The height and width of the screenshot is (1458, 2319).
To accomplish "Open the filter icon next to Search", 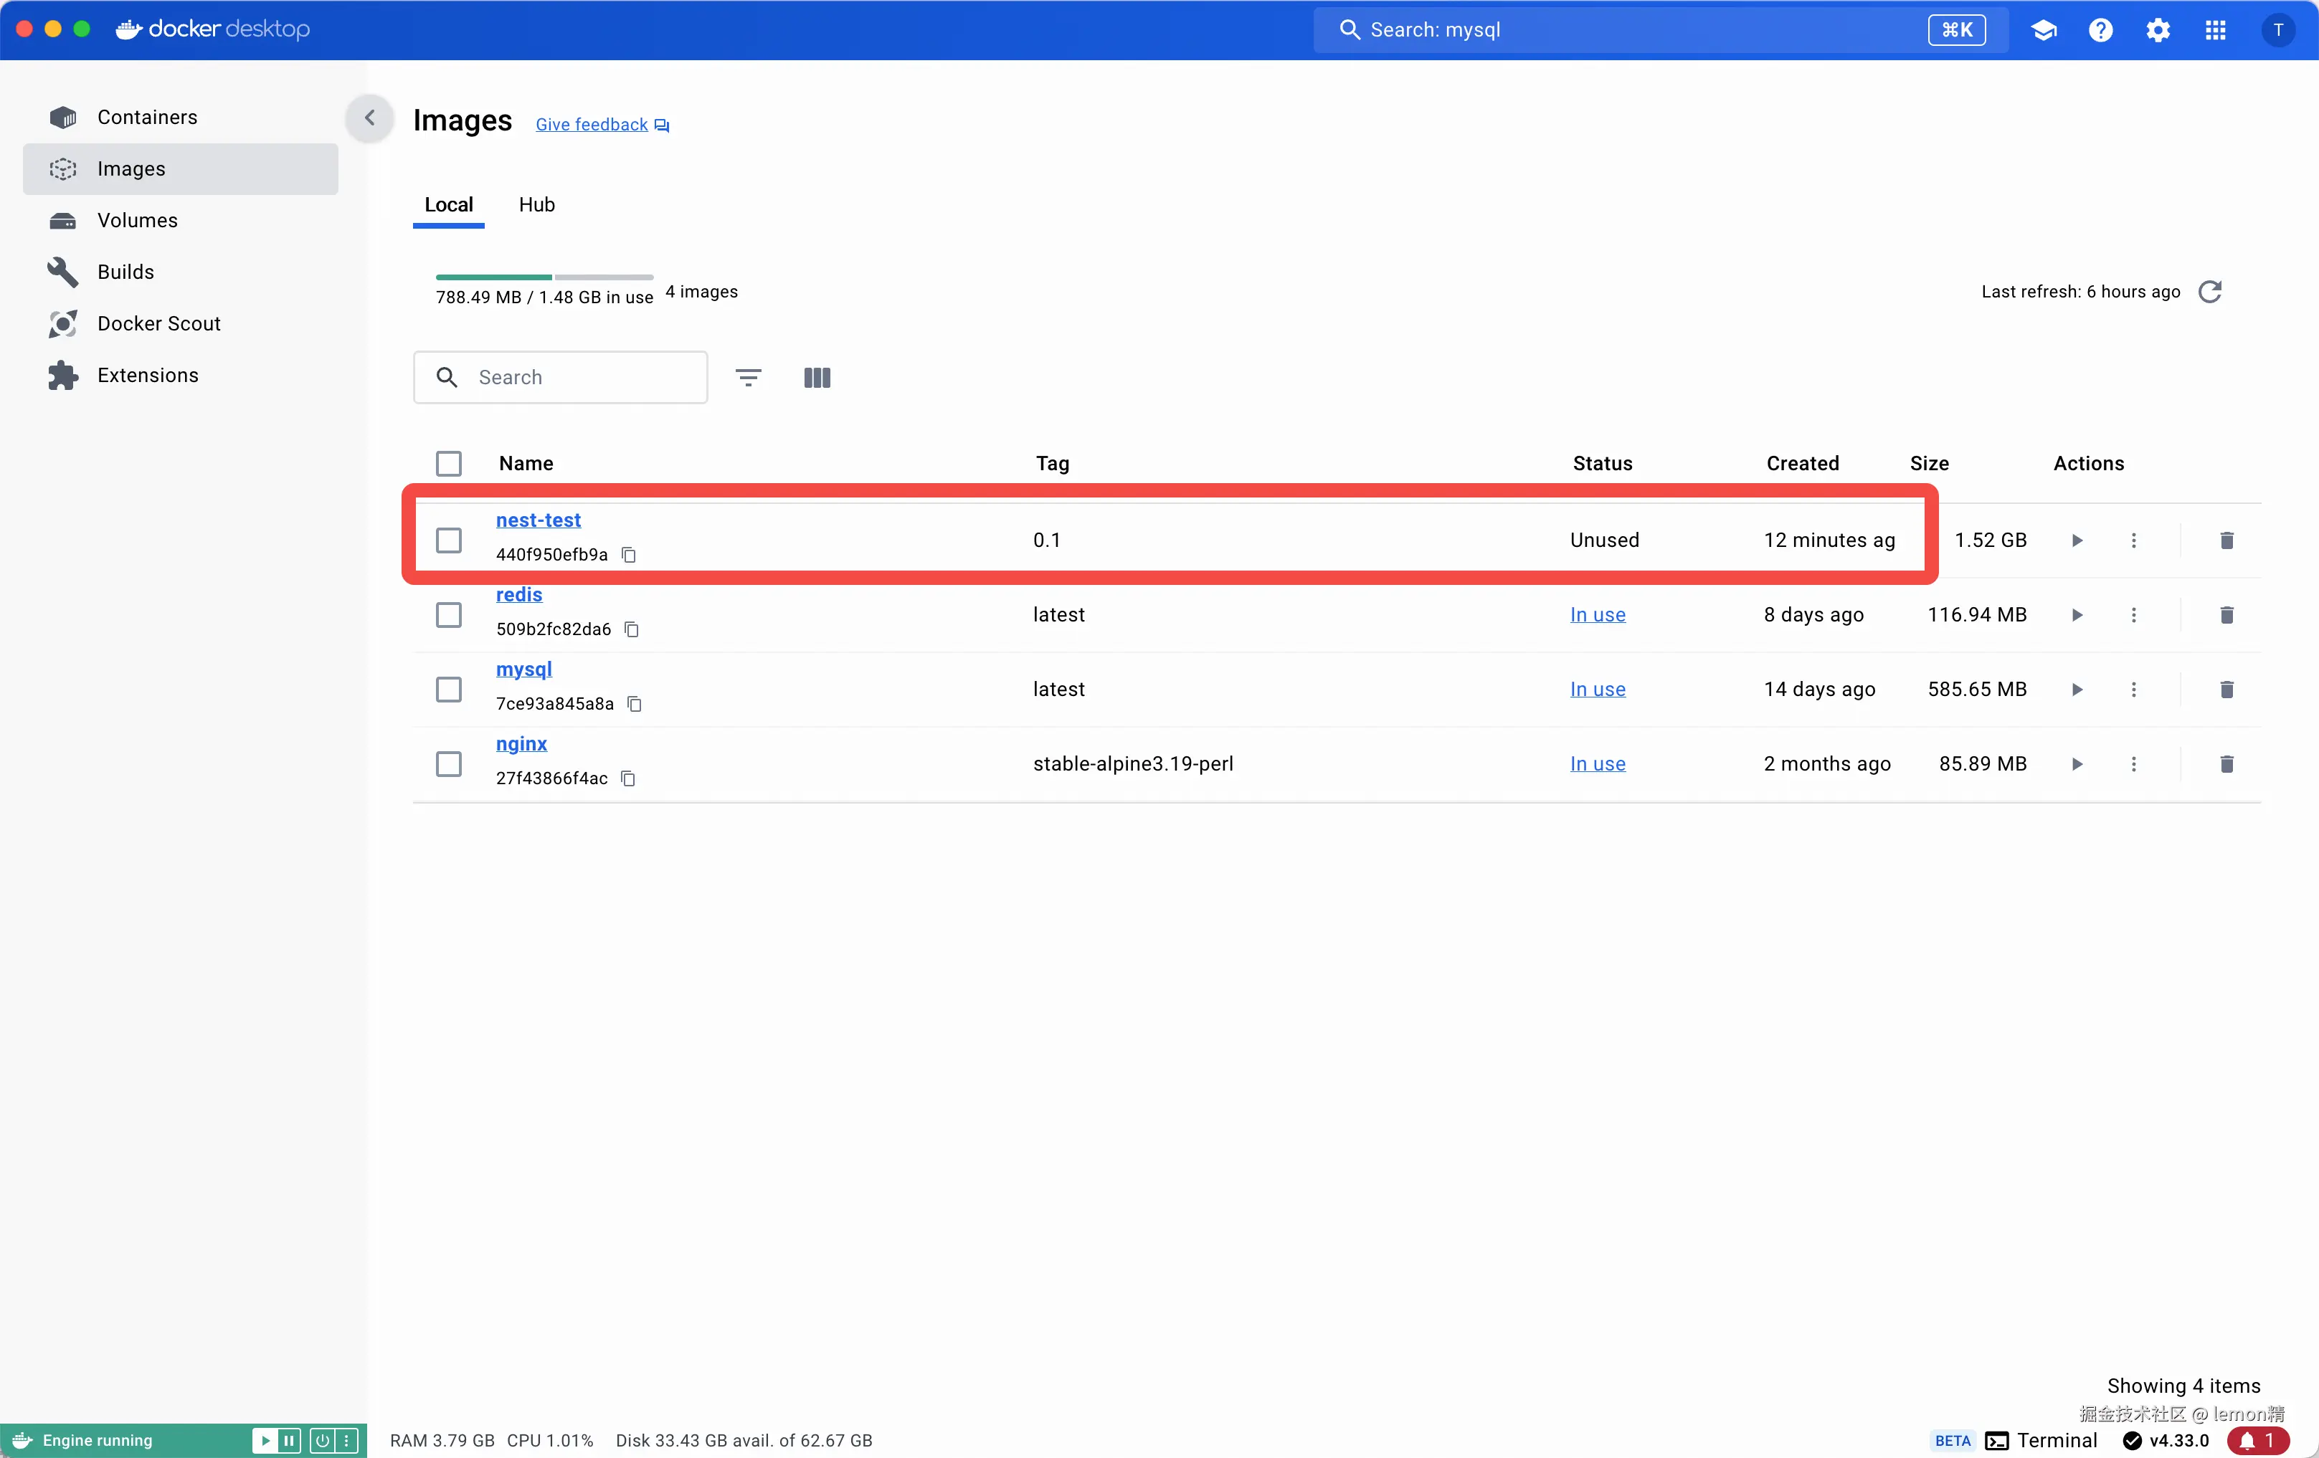I will (749, 378).
